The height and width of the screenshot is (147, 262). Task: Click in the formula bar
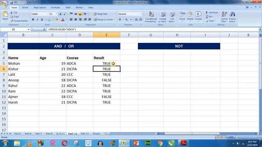coord(153,29)
